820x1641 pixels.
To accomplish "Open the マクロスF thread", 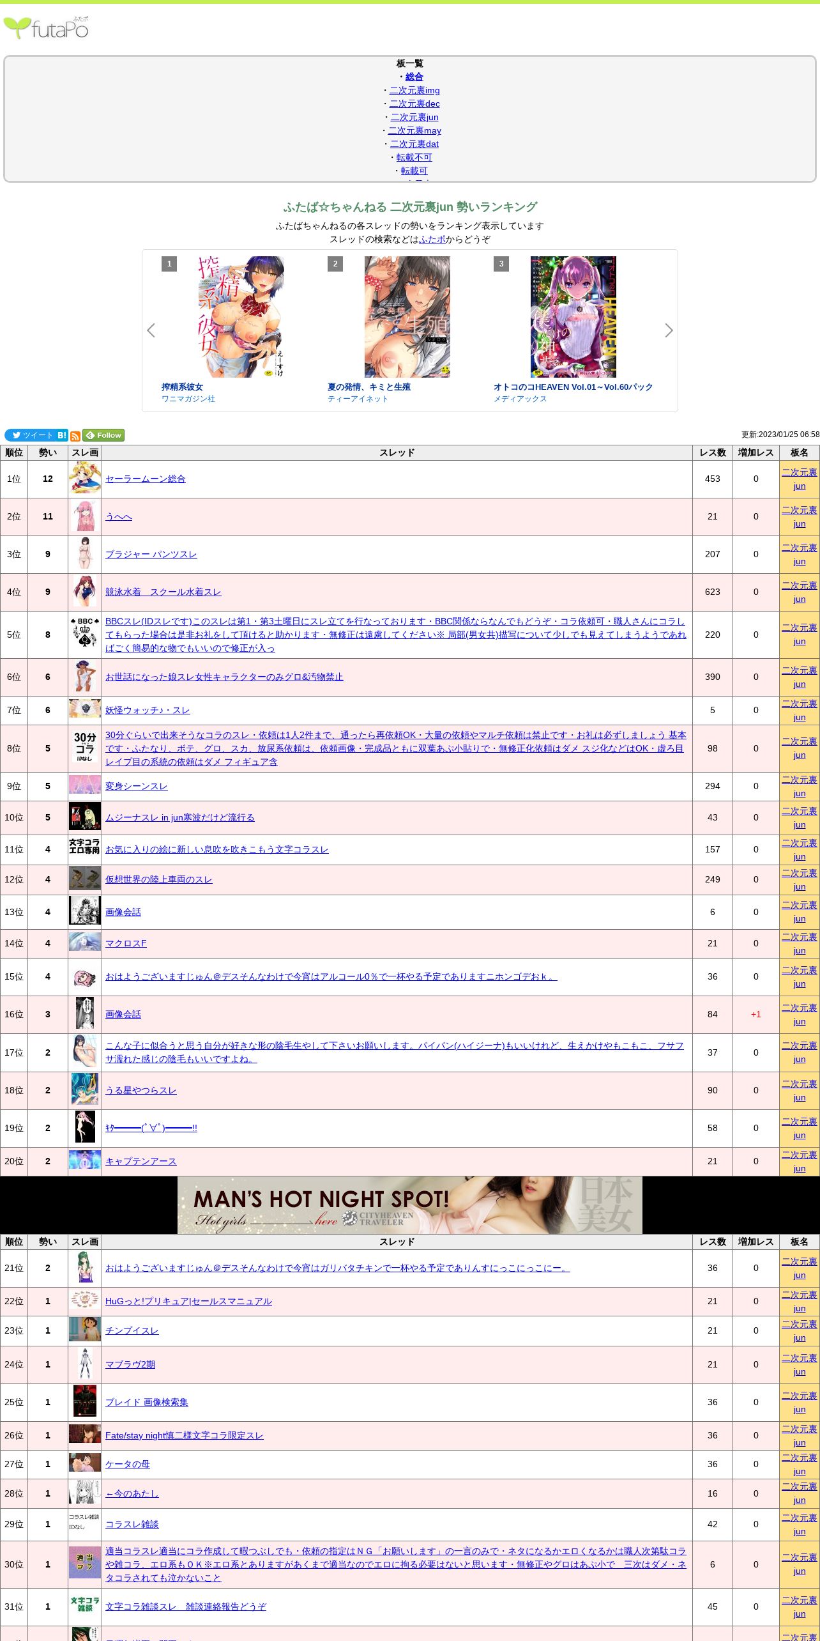I will [126, 943].
